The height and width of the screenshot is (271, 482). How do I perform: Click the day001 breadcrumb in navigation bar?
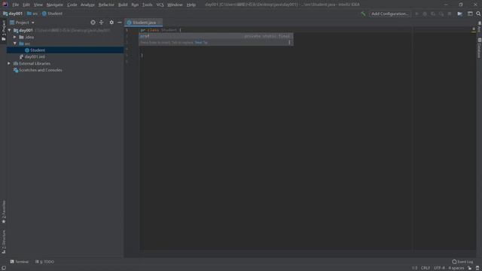coord(13,14)
